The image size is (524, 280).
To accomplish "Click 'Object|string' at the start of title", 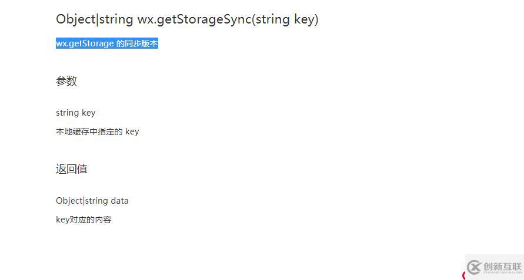I will [x=95, y=19].
